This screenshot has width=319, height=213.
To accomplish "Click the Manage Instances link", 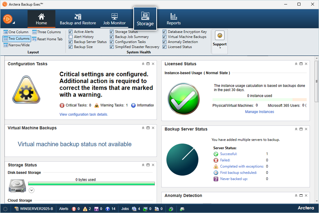I will click(x=259, y=112).
